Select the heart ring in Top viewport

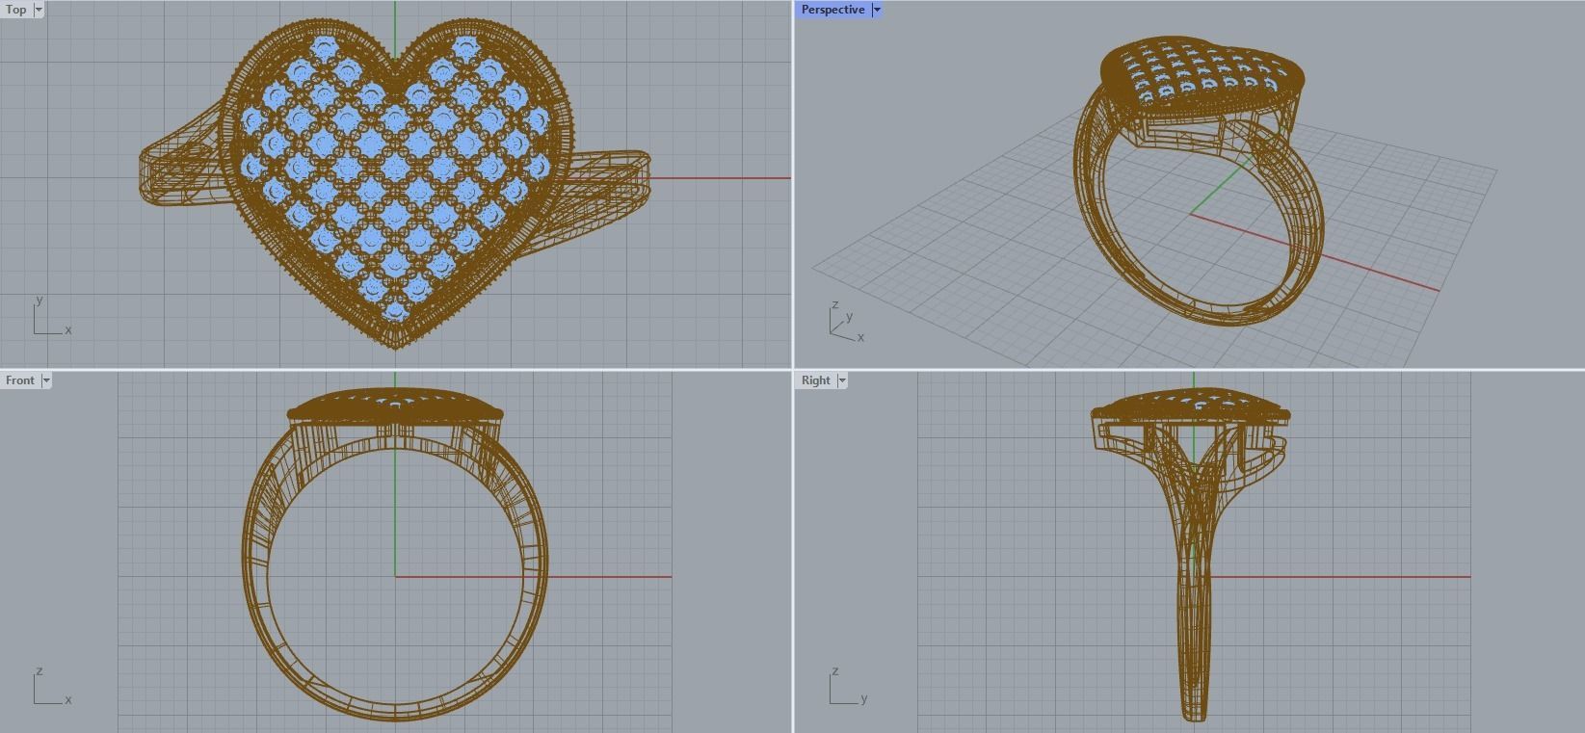[395, 183]
